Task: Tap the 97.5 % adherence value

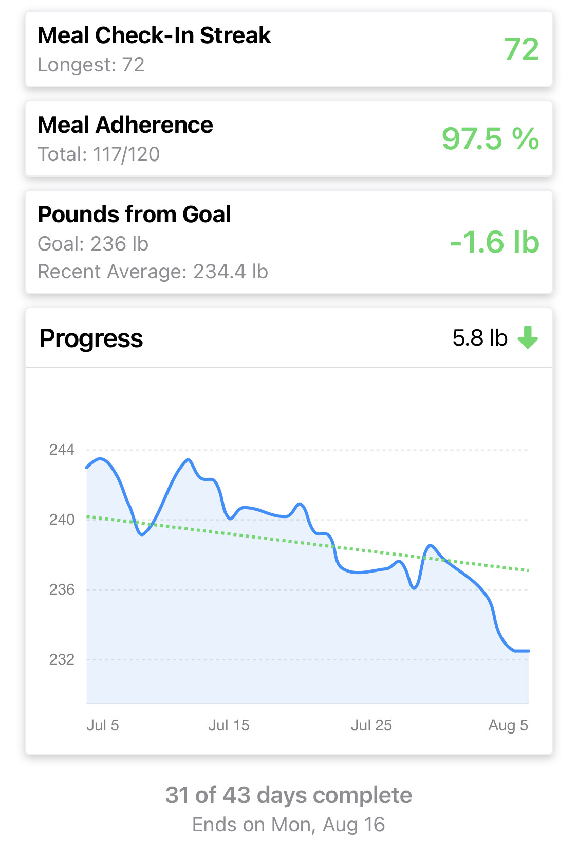Action: click(x=490, y=139)
